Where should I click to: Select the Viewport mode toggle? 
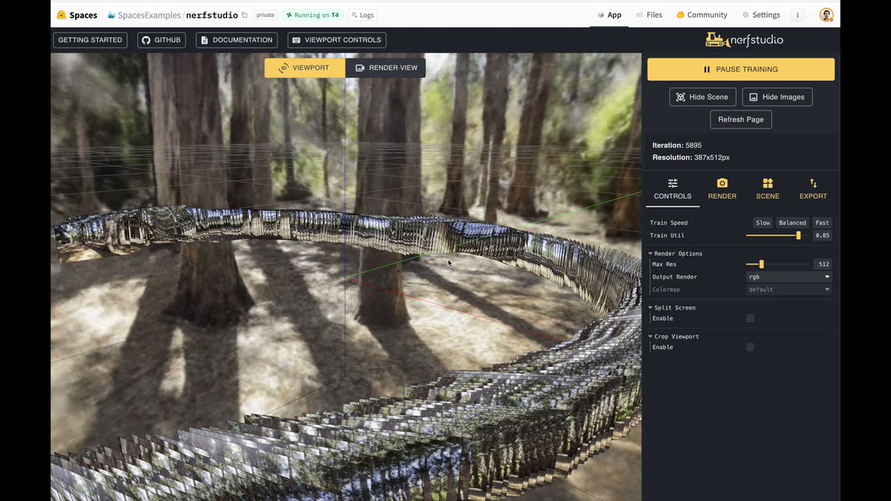point(304,68)
